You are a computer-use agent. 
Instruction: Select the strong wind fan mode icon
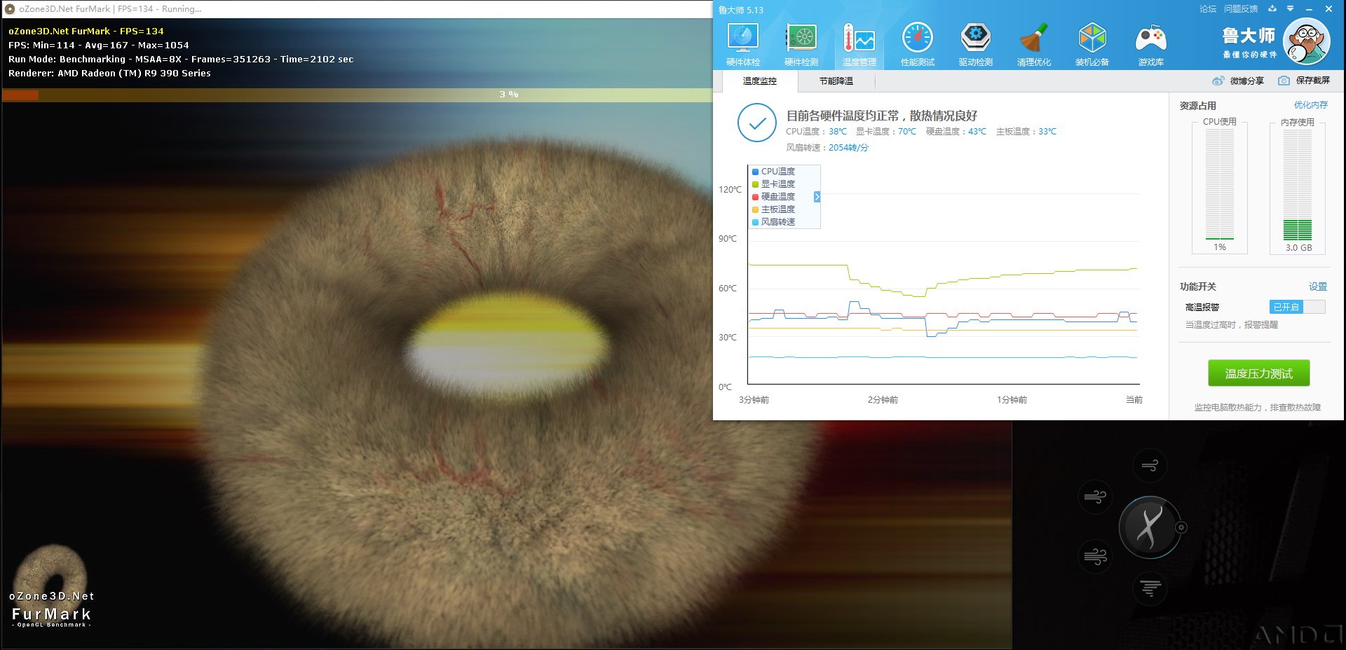(x=1094, y=557)
